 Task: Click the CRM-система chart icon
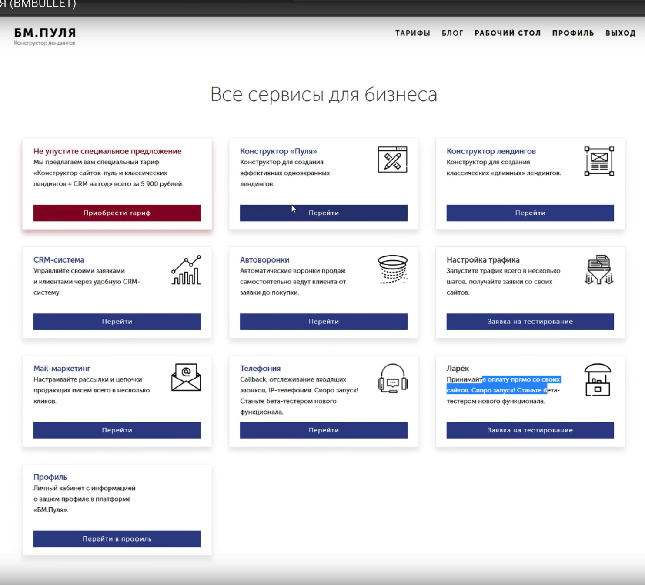point(186,270)
